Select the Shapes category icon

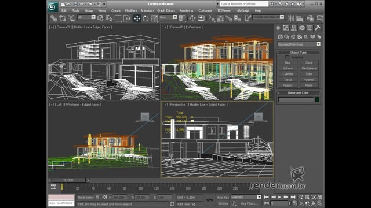tap(287, 37)
